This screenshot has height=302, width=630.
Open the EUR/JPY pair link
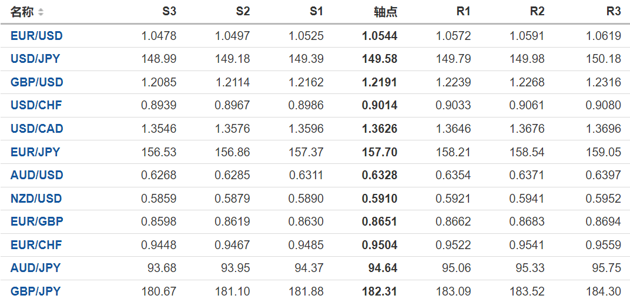click(x=35, y=152)
